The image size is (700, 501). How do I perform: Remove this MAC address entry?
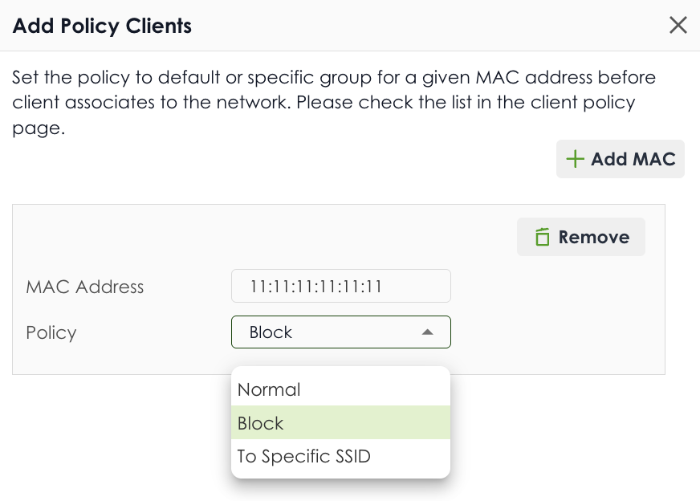[x=581, y=237]
